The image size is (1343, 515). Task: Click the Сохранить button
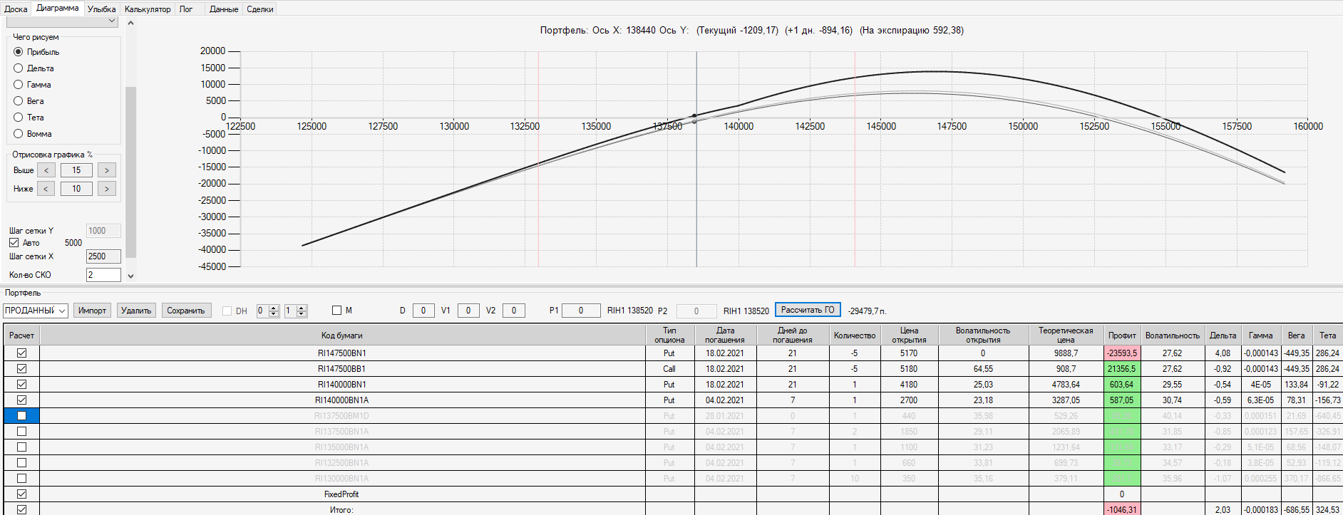pos(186,311)
